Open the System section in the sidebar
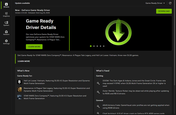The width and height of the screenshot is (176, 115). (6, 24)
